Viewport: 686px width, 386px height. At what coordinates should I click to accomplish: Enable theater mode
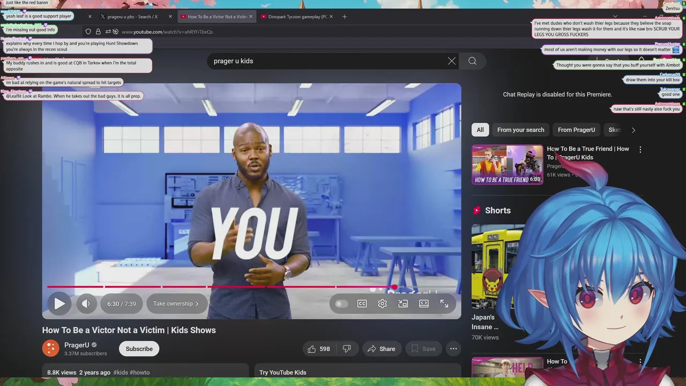pyautogui.click(x=424, y=303)
